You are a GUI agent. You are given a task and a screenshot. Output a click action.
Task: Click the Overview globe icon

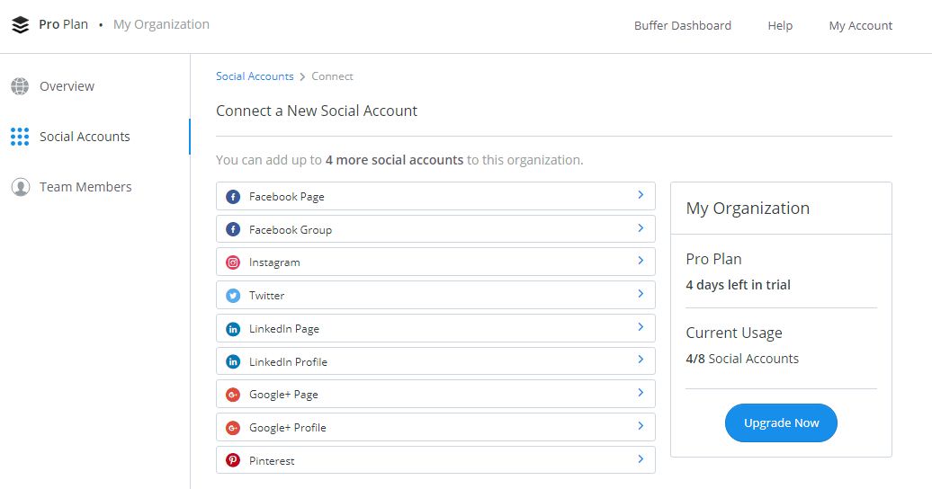point(20,86)
